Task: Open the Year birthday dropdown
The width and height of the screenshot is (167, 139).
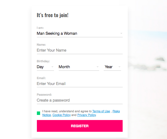Action: pos(112,67)
